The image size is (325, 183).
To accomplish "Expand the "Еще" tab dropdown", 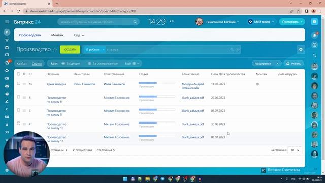I will pos(79,35).
